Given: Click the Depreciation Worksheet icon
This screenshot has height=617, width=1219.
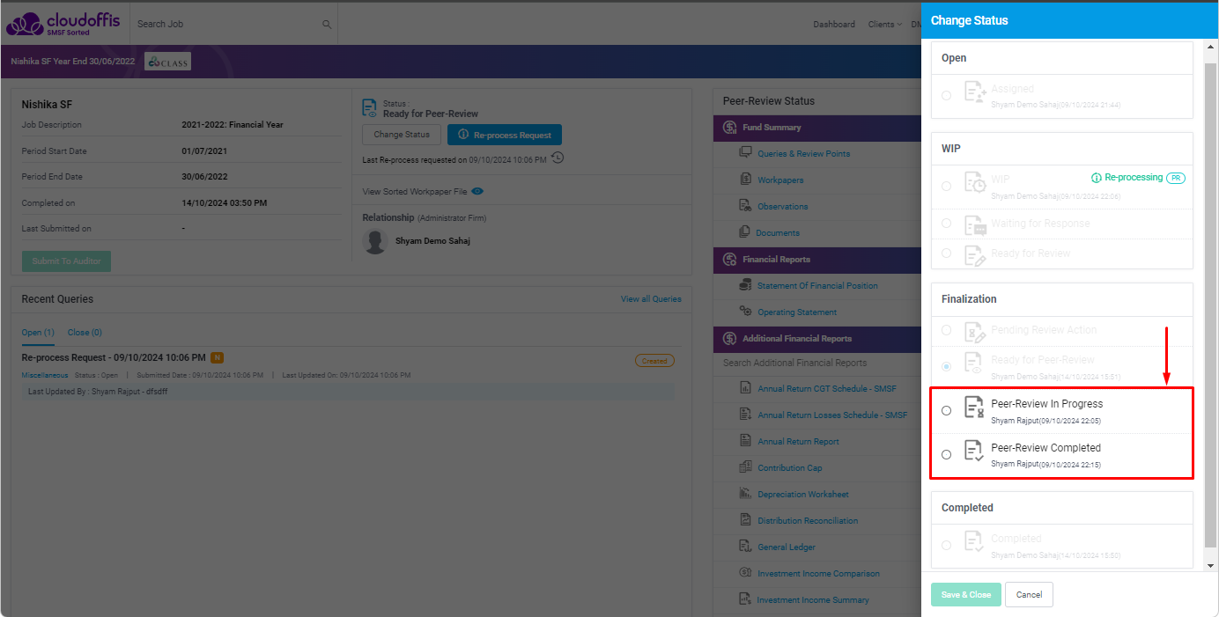Looking at the screenshot, I should click(x=745, y=494).
